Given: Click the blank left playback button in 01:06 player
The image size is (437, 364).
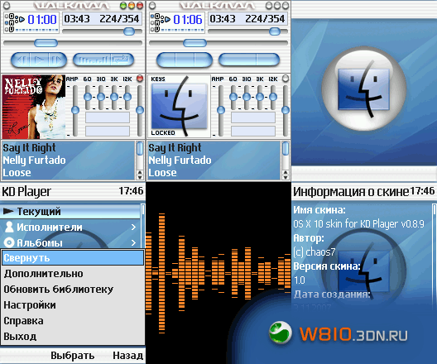Looking at the screenshot, I should point(185,60).
